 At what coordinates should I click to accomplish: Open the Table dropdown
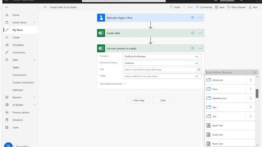pyautogui.click(x=162, y=76)
